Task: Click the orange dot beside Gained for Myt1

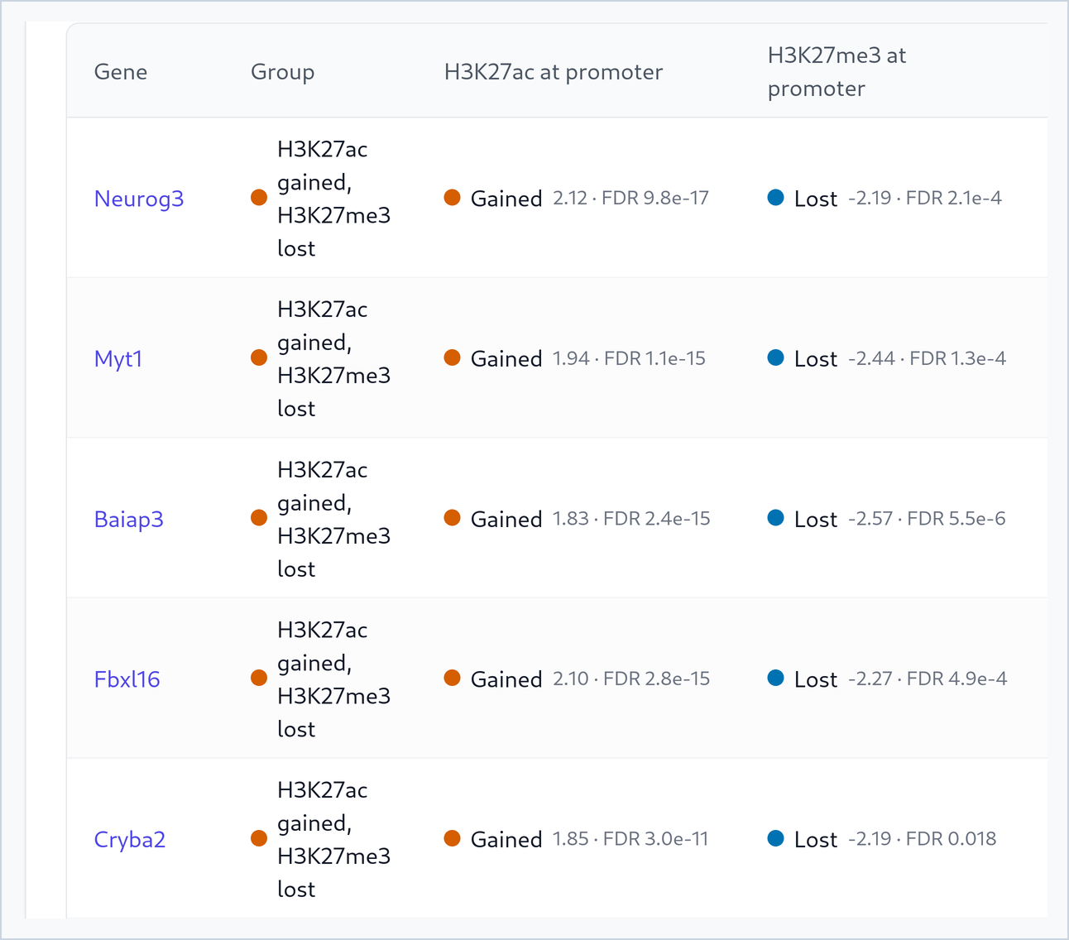Action: coord(452,357)
